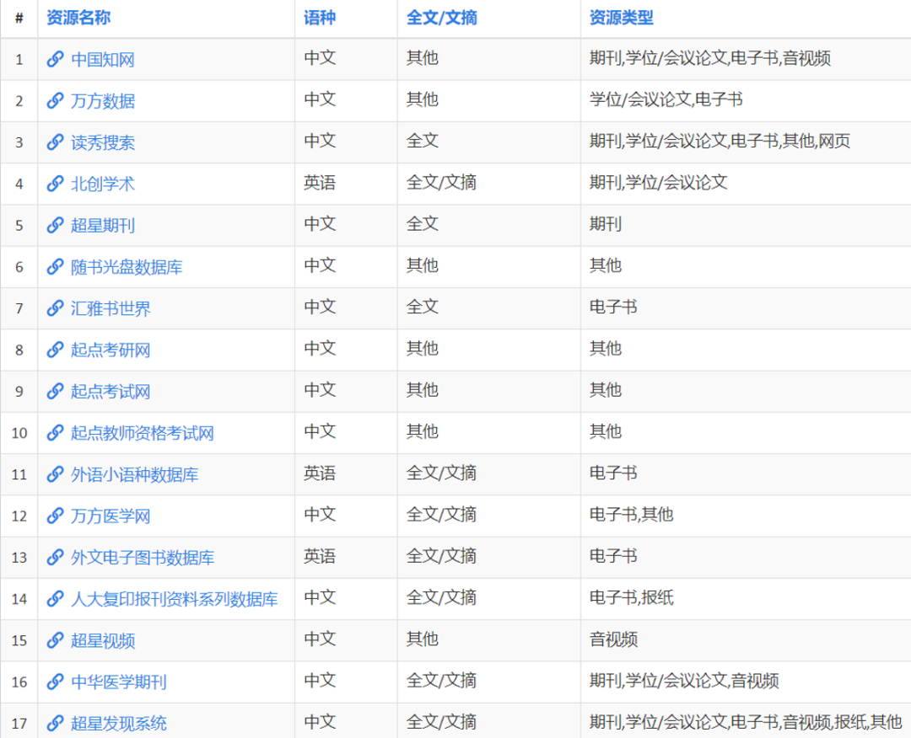Click the link icon beside 超星视频
Screen dimensions: 911x738
coord(55,640)
